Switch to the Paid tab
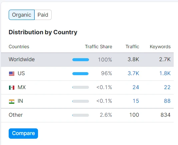Screen dimensions: 178x145 pos(43,15)
